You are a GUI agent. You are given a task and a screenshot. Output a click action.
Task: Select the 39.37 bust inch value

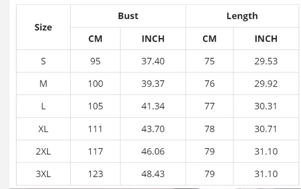[x=153, y=84]
